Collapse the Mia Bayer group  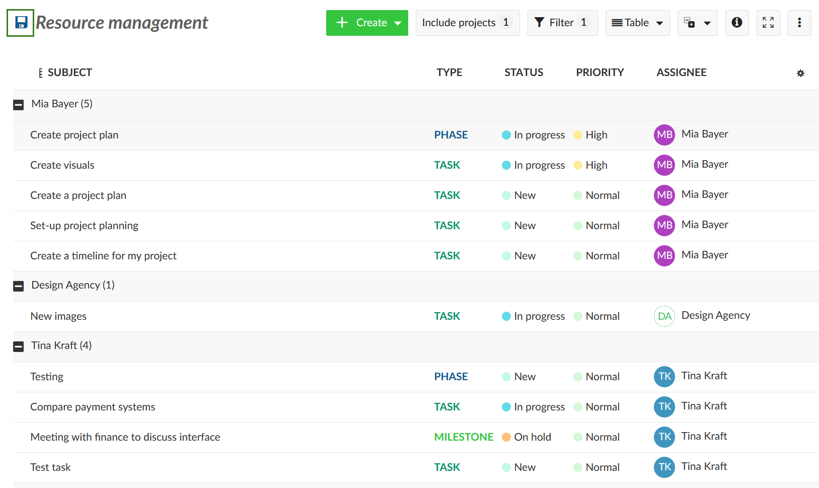coord(18,104)
